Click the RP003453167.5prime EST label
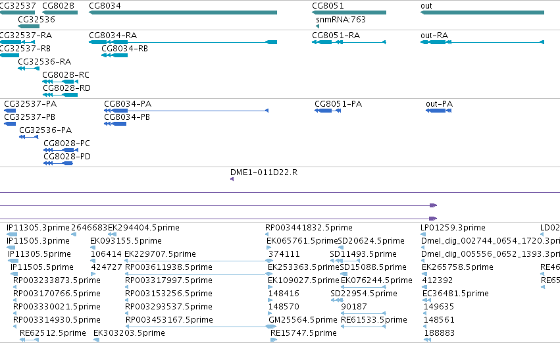The image size is (560, 343). (x=169, y=320)
